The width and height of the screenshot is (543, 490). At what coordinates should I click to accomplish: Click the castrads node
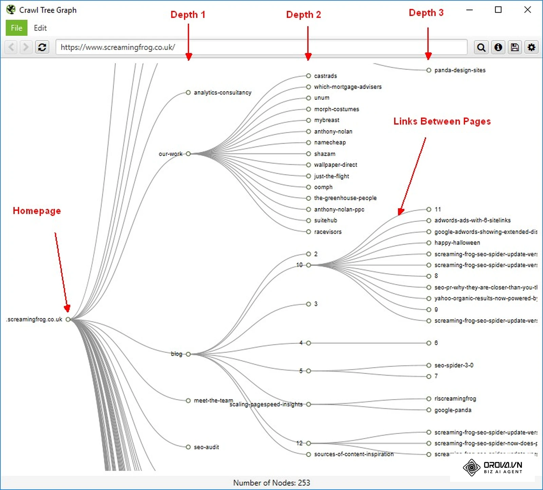coord(308,76)
